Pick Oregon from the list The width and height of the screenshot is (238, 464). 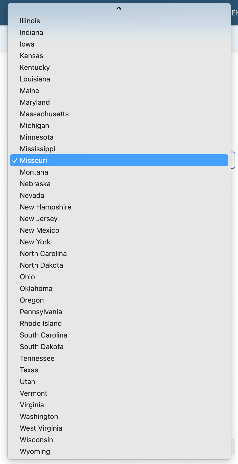[32, 300]
